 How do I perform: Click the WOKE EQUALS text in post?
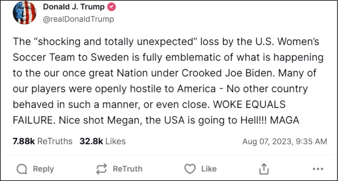(x=250, y=105)
